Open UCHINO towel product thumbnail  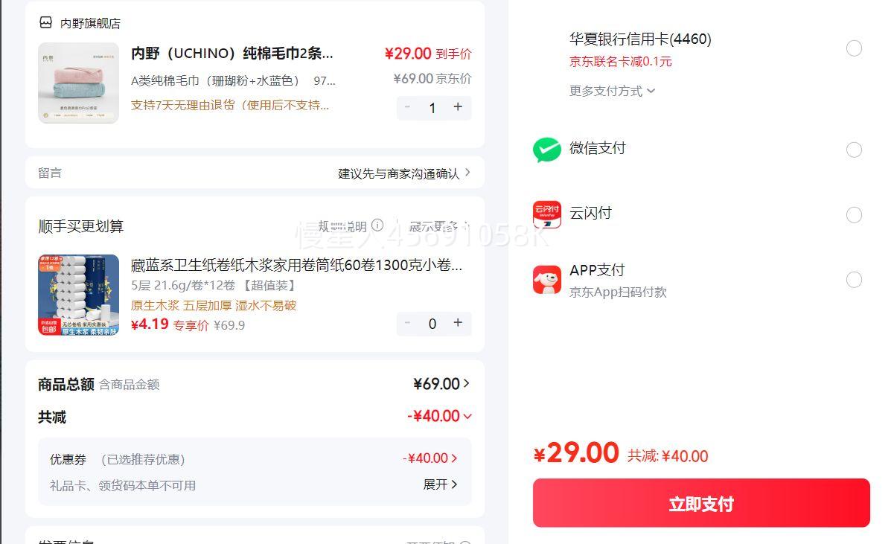[79, 83]
